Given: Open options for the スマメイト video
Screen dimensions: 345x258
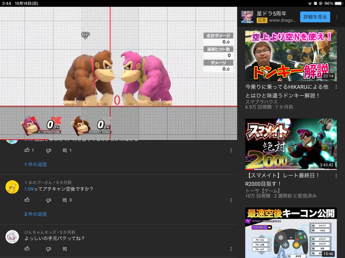Looking at the screenshot, I should (x=336, y=176).
